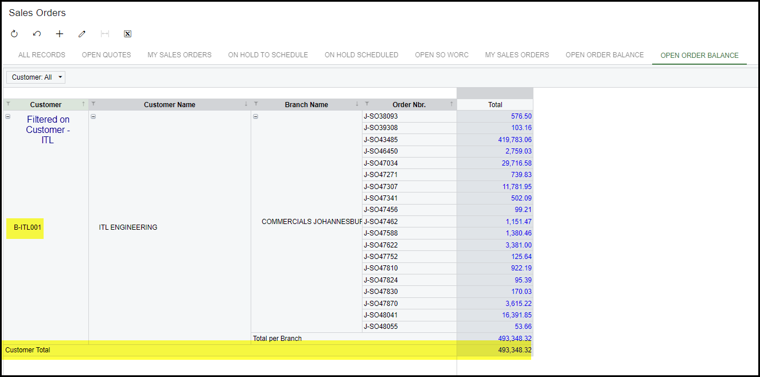The image size is (760, 377).
Task: Open the 419,783.06 total amount link
Action: tap(515, 140)
